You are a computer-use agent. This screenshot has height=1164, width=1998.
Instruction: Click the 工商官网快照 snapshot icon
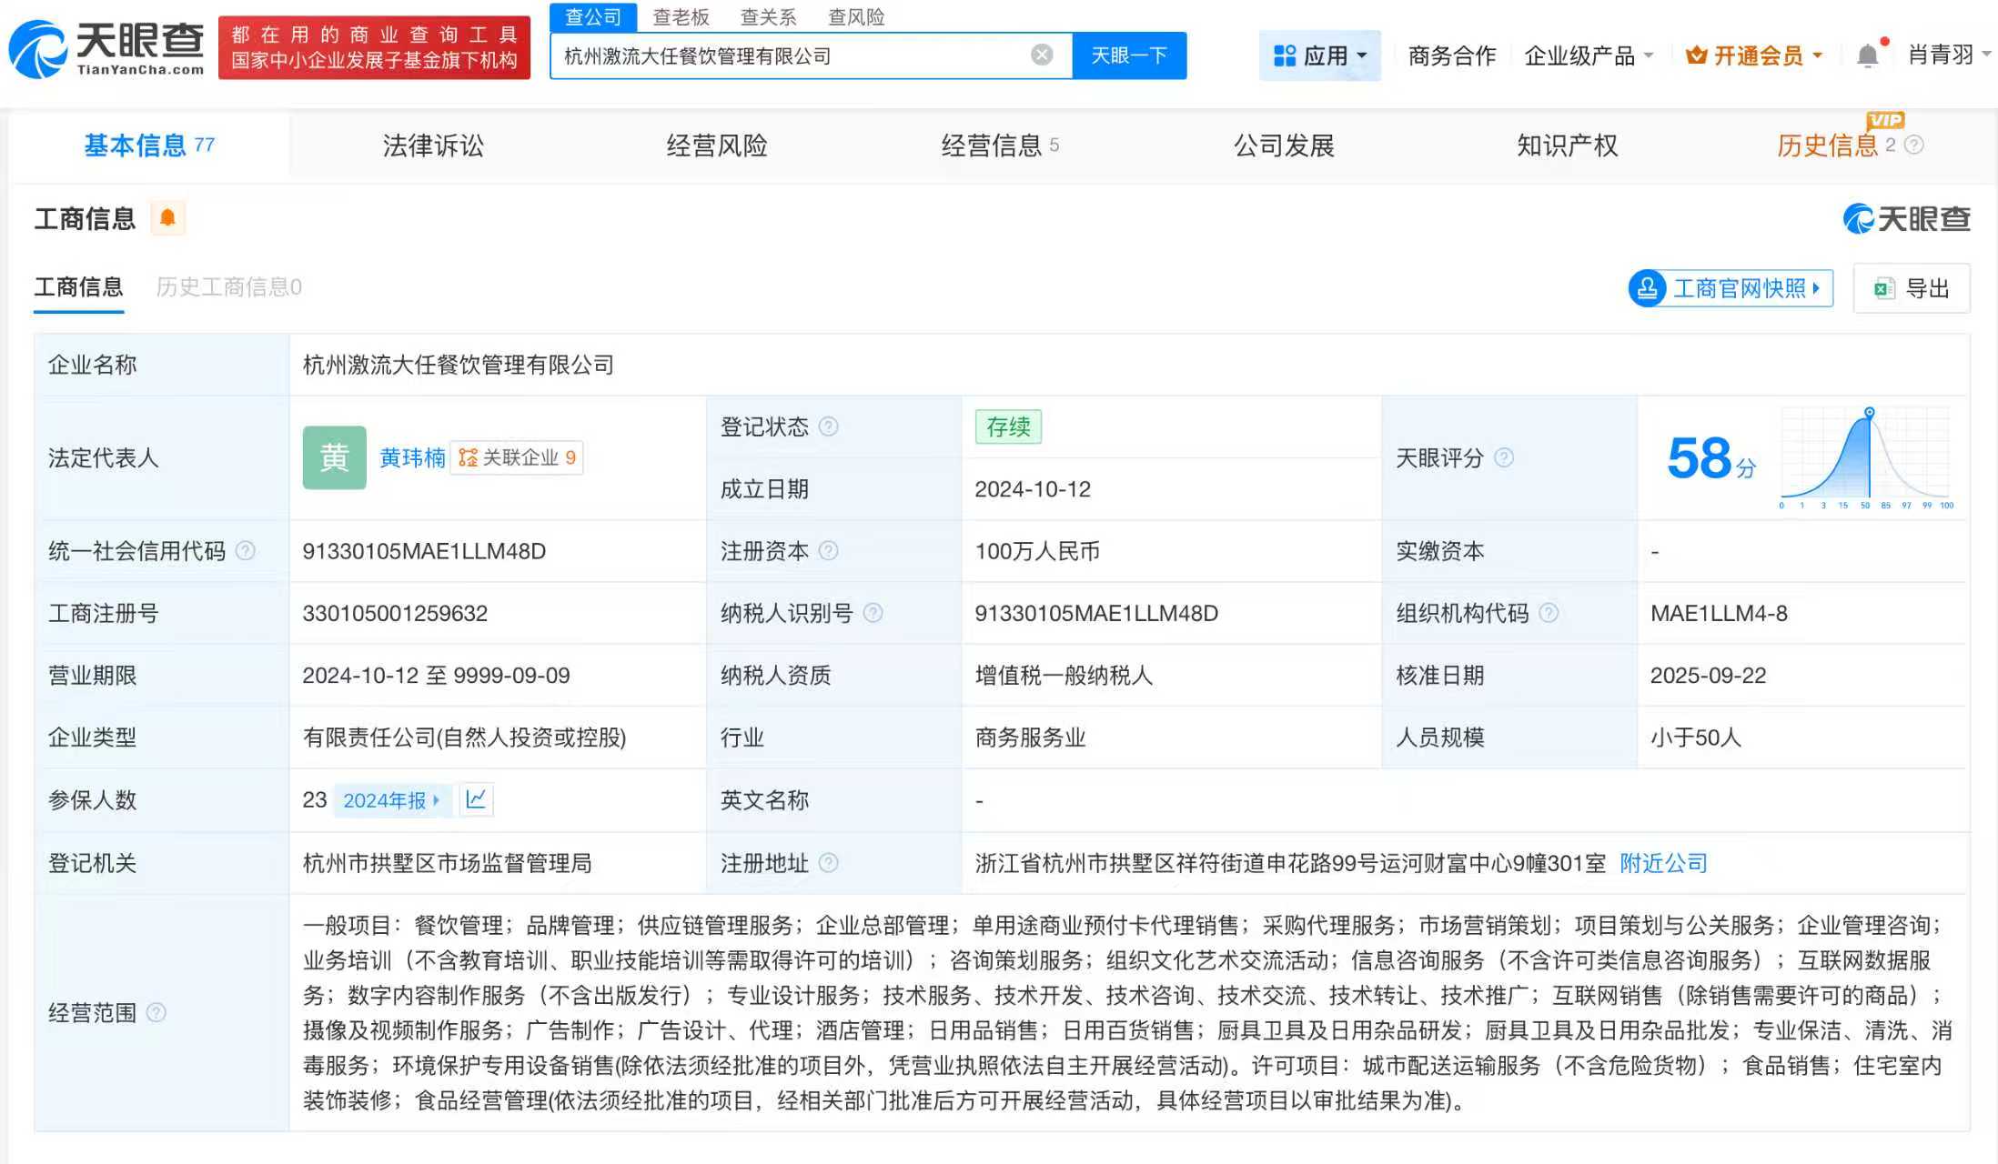point(1647,288)
